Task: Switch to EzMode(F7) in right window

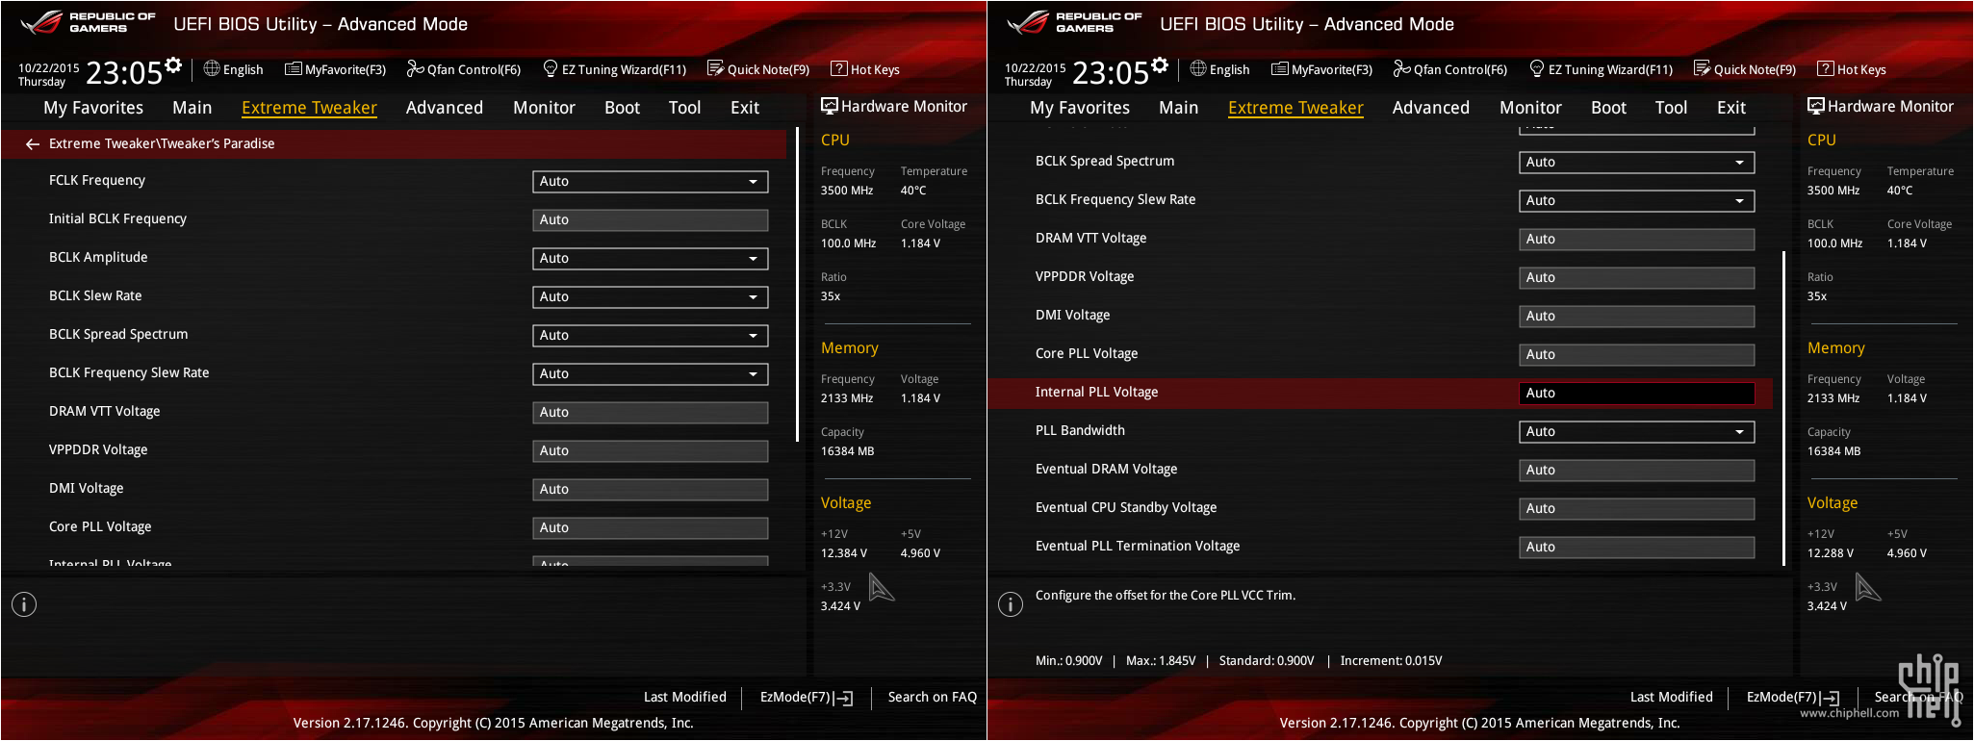Action: 1793,697
